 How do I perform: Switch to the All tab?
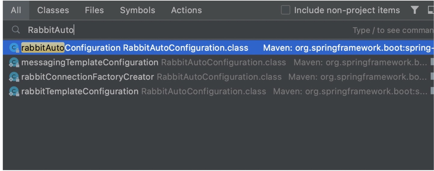click(16, 10)
